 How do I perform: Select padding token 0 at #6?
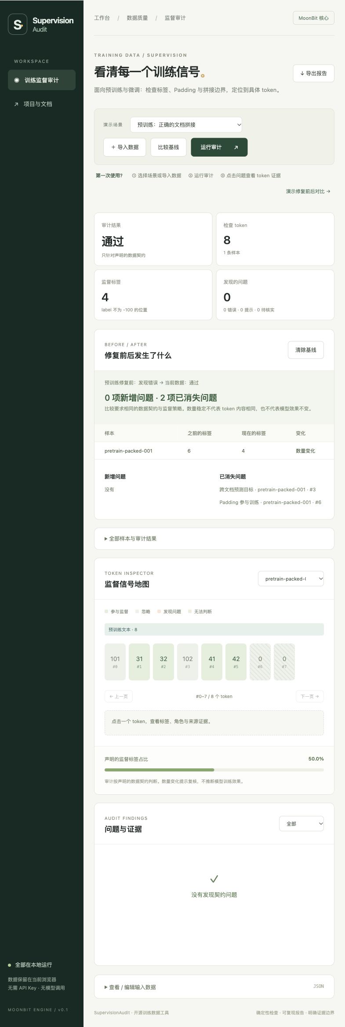260,662
